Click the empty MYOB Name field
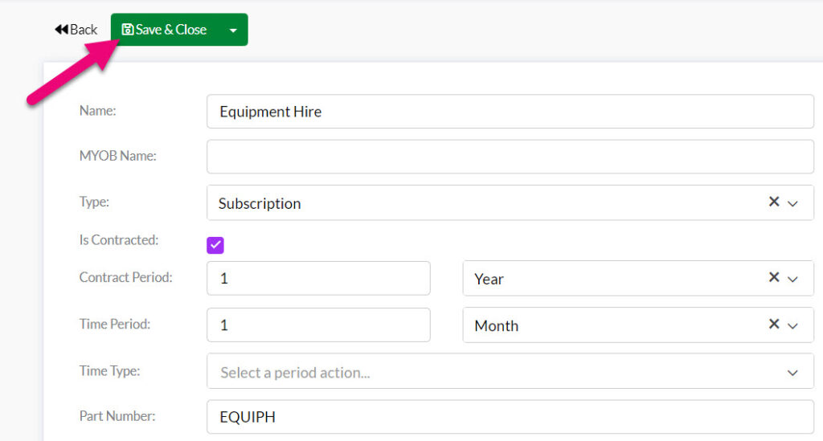Screen dimensions: 823x441 510,157
